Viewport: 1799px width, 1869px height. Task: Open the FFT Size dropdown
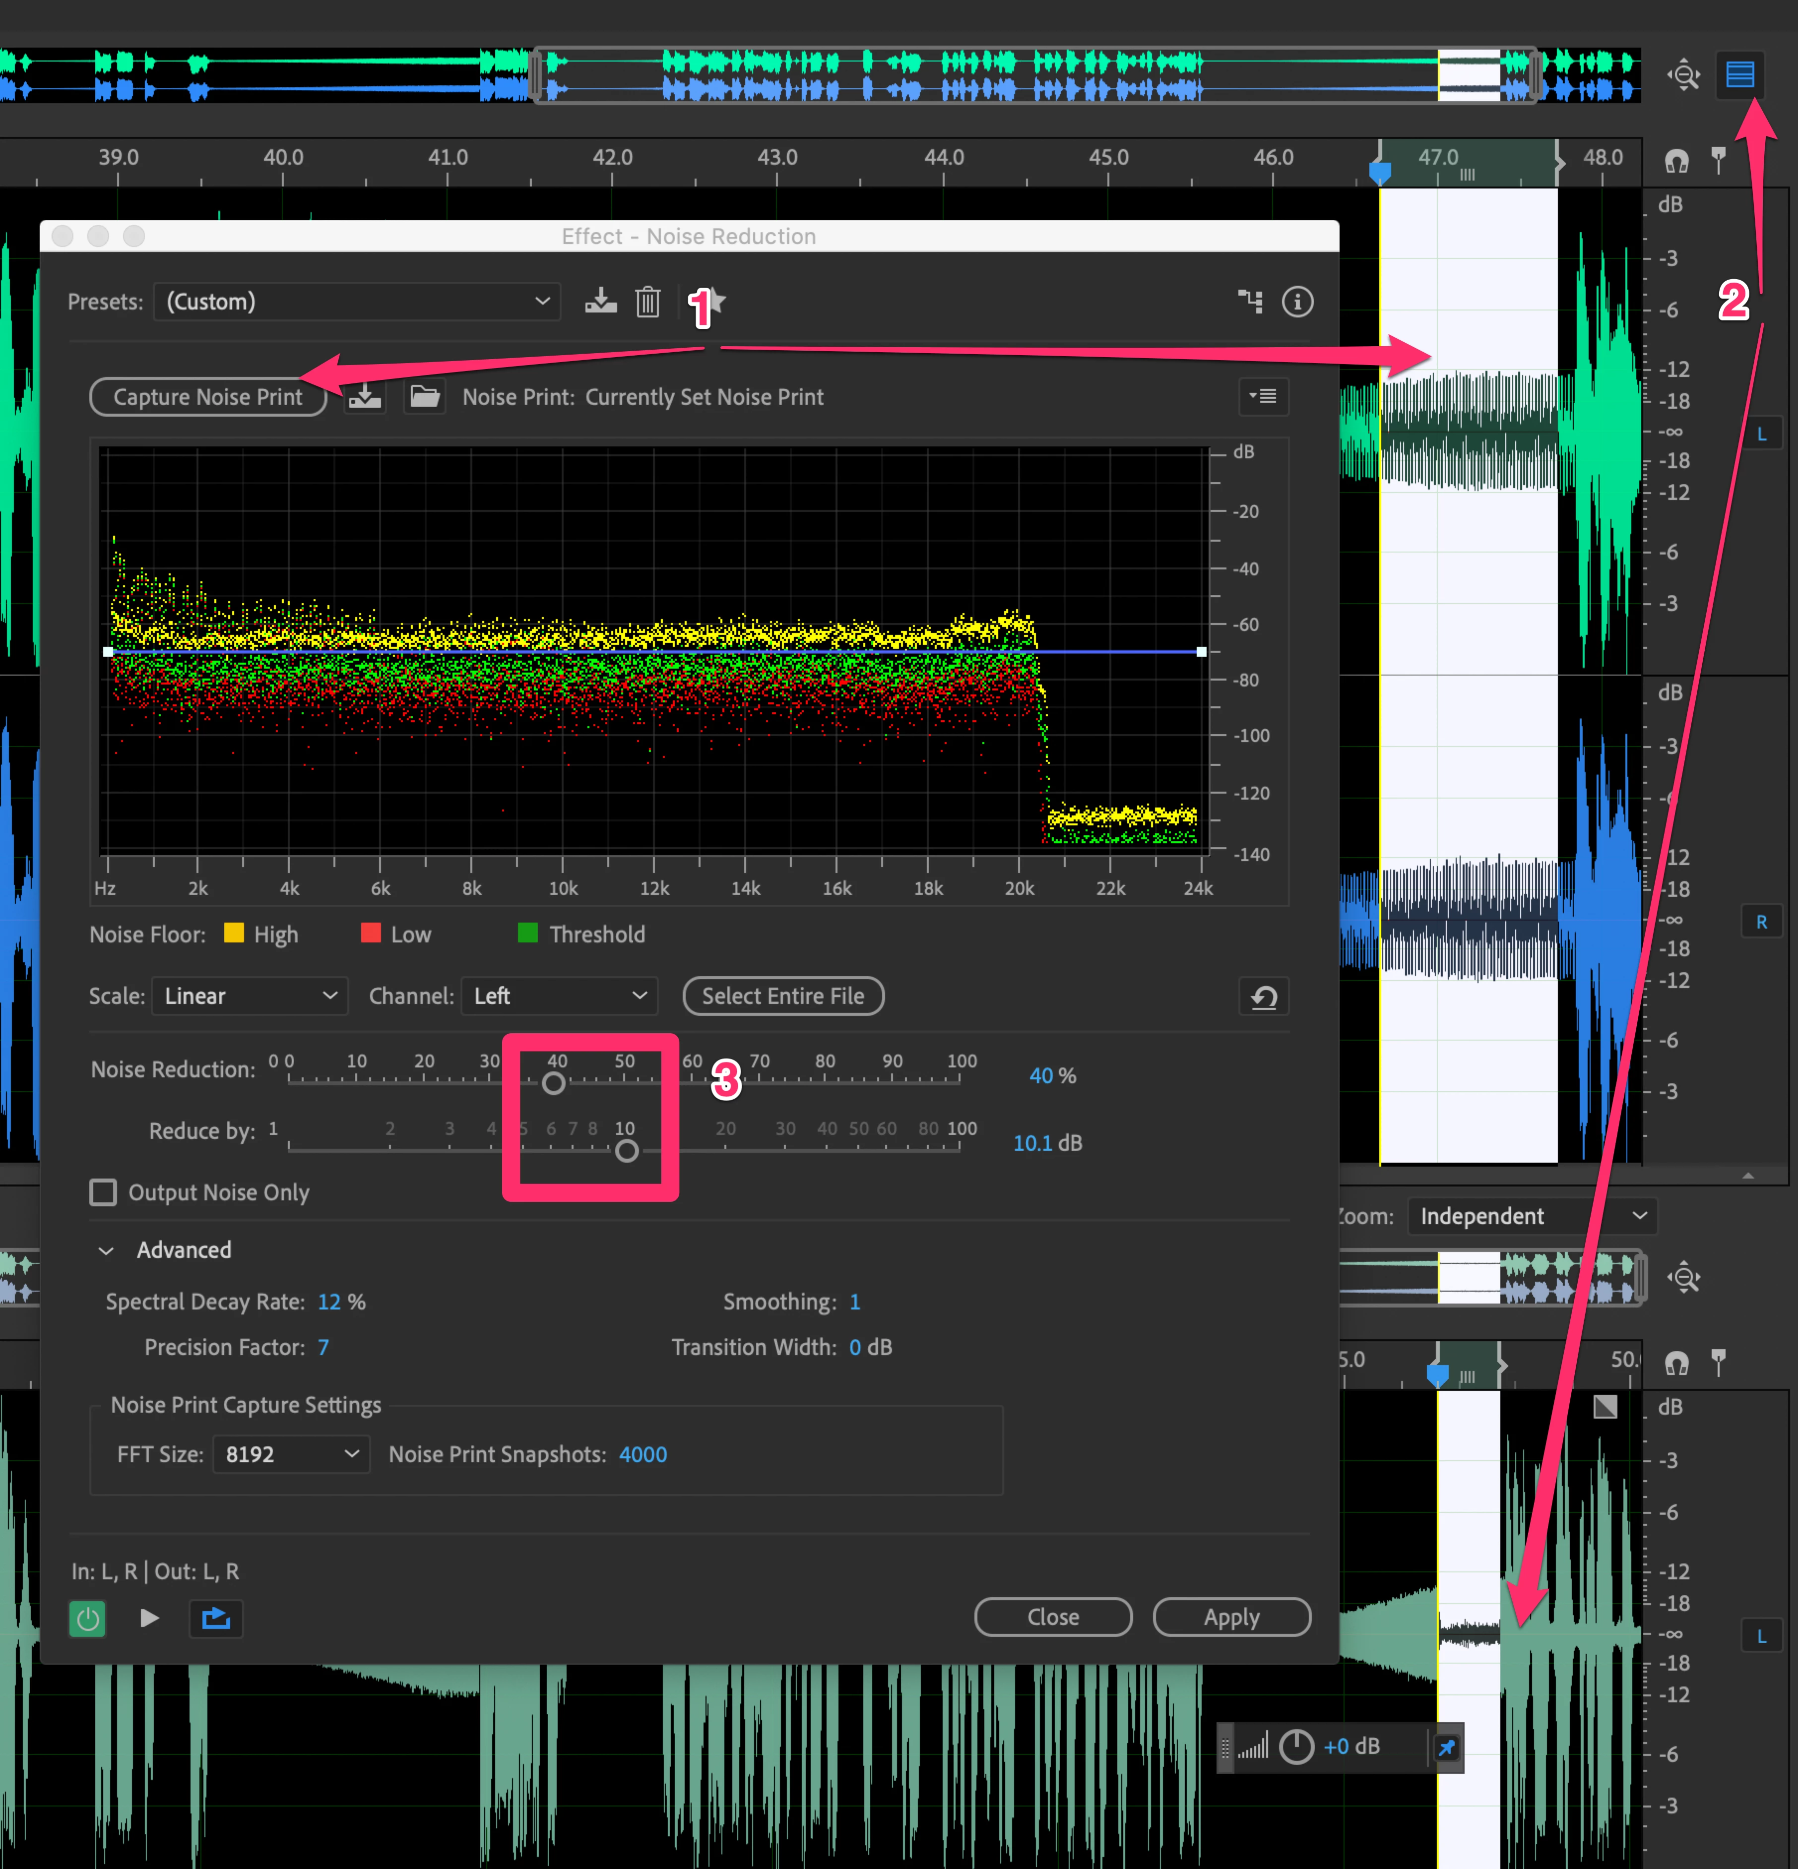pyautogui.click(x=291, y=1454)
